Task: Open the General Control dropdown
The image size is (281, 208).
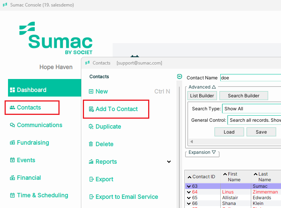Action: (254, 120)
